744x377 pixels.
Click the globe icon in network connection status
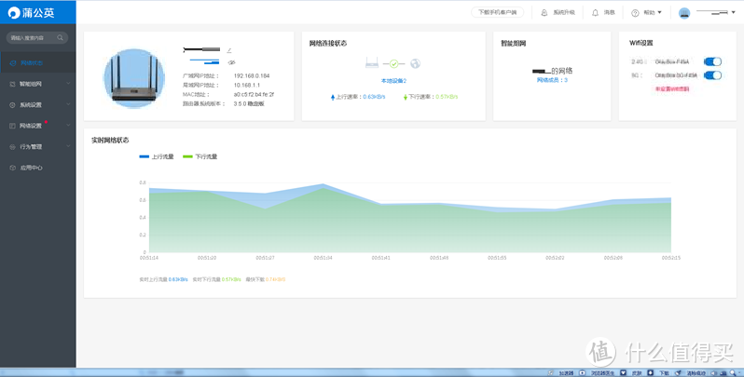pyautogui.click(x=415, y=63)
